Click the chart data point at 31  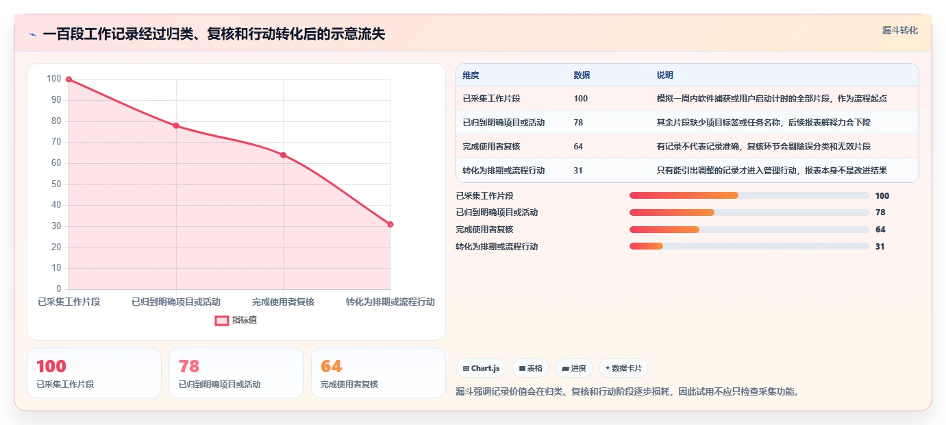click(390, 224)
